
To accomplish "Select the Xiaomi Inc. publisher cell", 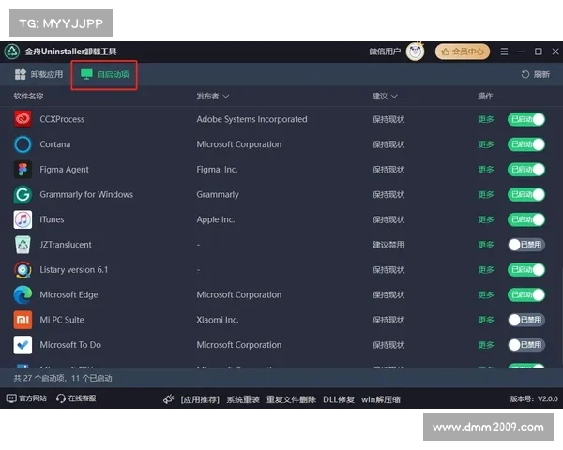I will pos(218,320).
